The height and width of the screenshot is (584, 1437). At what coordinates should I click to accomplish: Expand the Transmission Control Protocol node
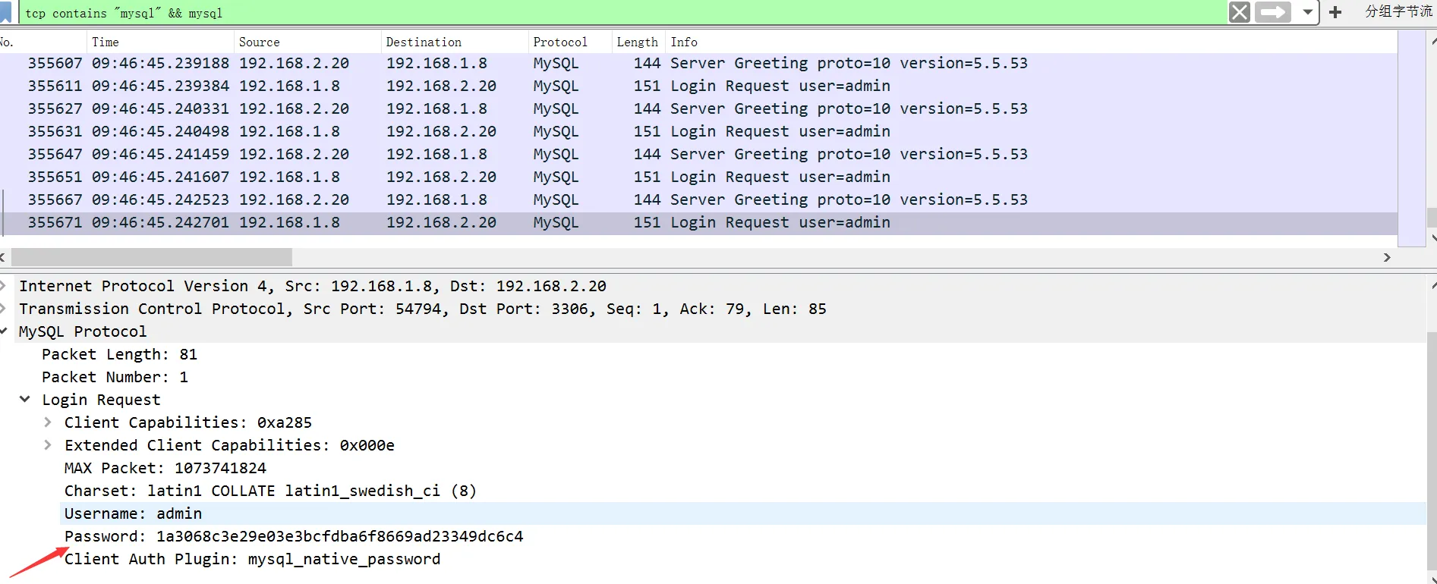point(4,309)
